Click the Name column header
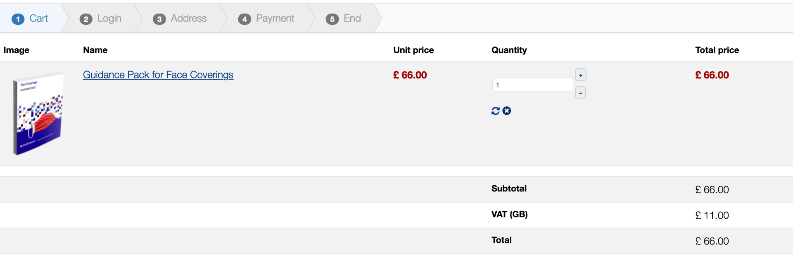The width and height of the screenshot is (793, 259). click(95, 50)
